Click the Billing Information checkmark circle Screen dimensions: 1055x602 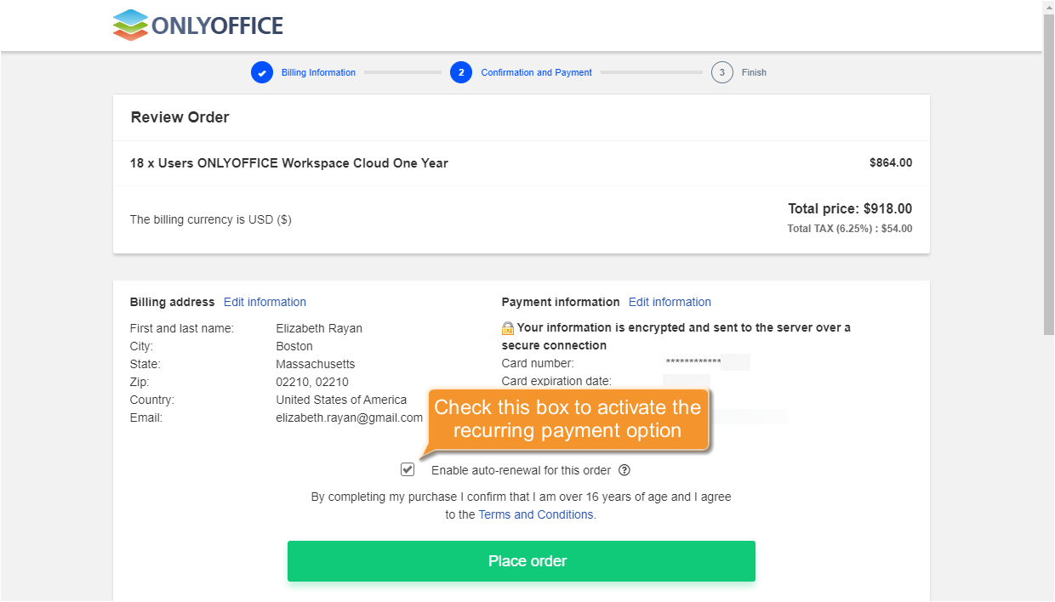tap(262, 72)
